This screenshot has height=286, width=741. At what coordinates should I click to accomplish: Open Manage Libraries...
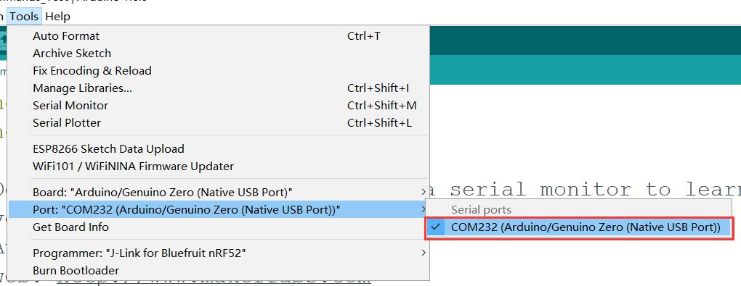coord(218,88)
